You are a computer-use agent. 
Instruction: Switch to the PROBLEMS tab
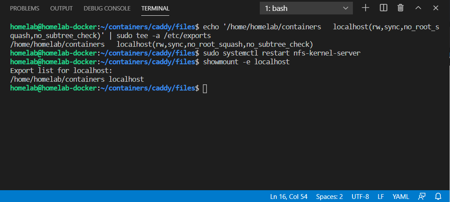coord(24,8)
